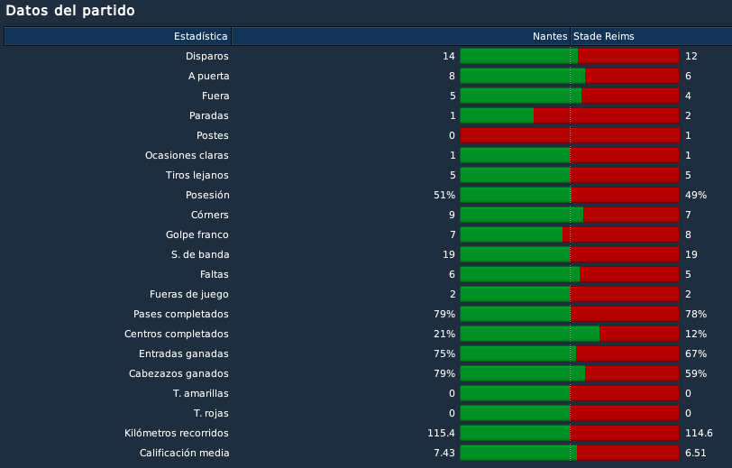Click the Nantes column header
732x468 pixels.
point(400,36)
